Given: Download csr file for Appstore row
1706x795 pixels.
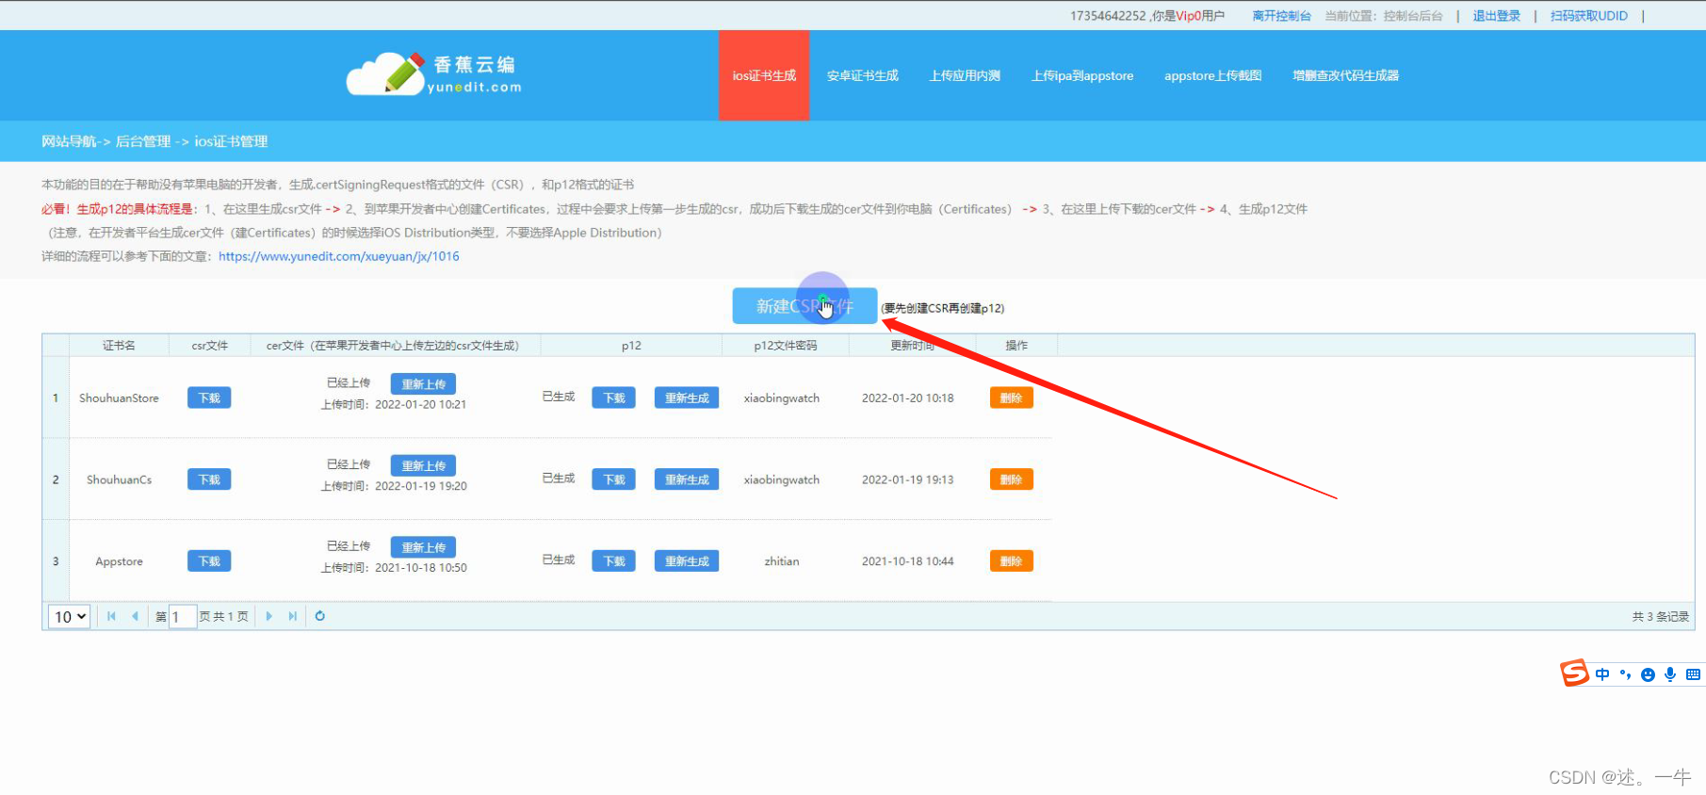Looking at the screenshot, I should click(x=209, y=561).
